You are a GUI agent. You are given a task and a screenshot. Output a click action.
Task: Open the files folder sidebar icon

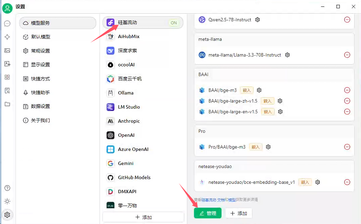coord(7,104)
